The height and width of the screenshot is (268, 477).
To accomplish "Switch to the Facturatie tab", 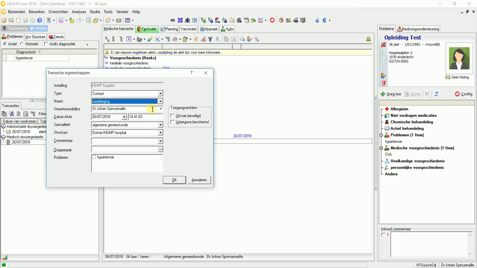I will point(147,29).
